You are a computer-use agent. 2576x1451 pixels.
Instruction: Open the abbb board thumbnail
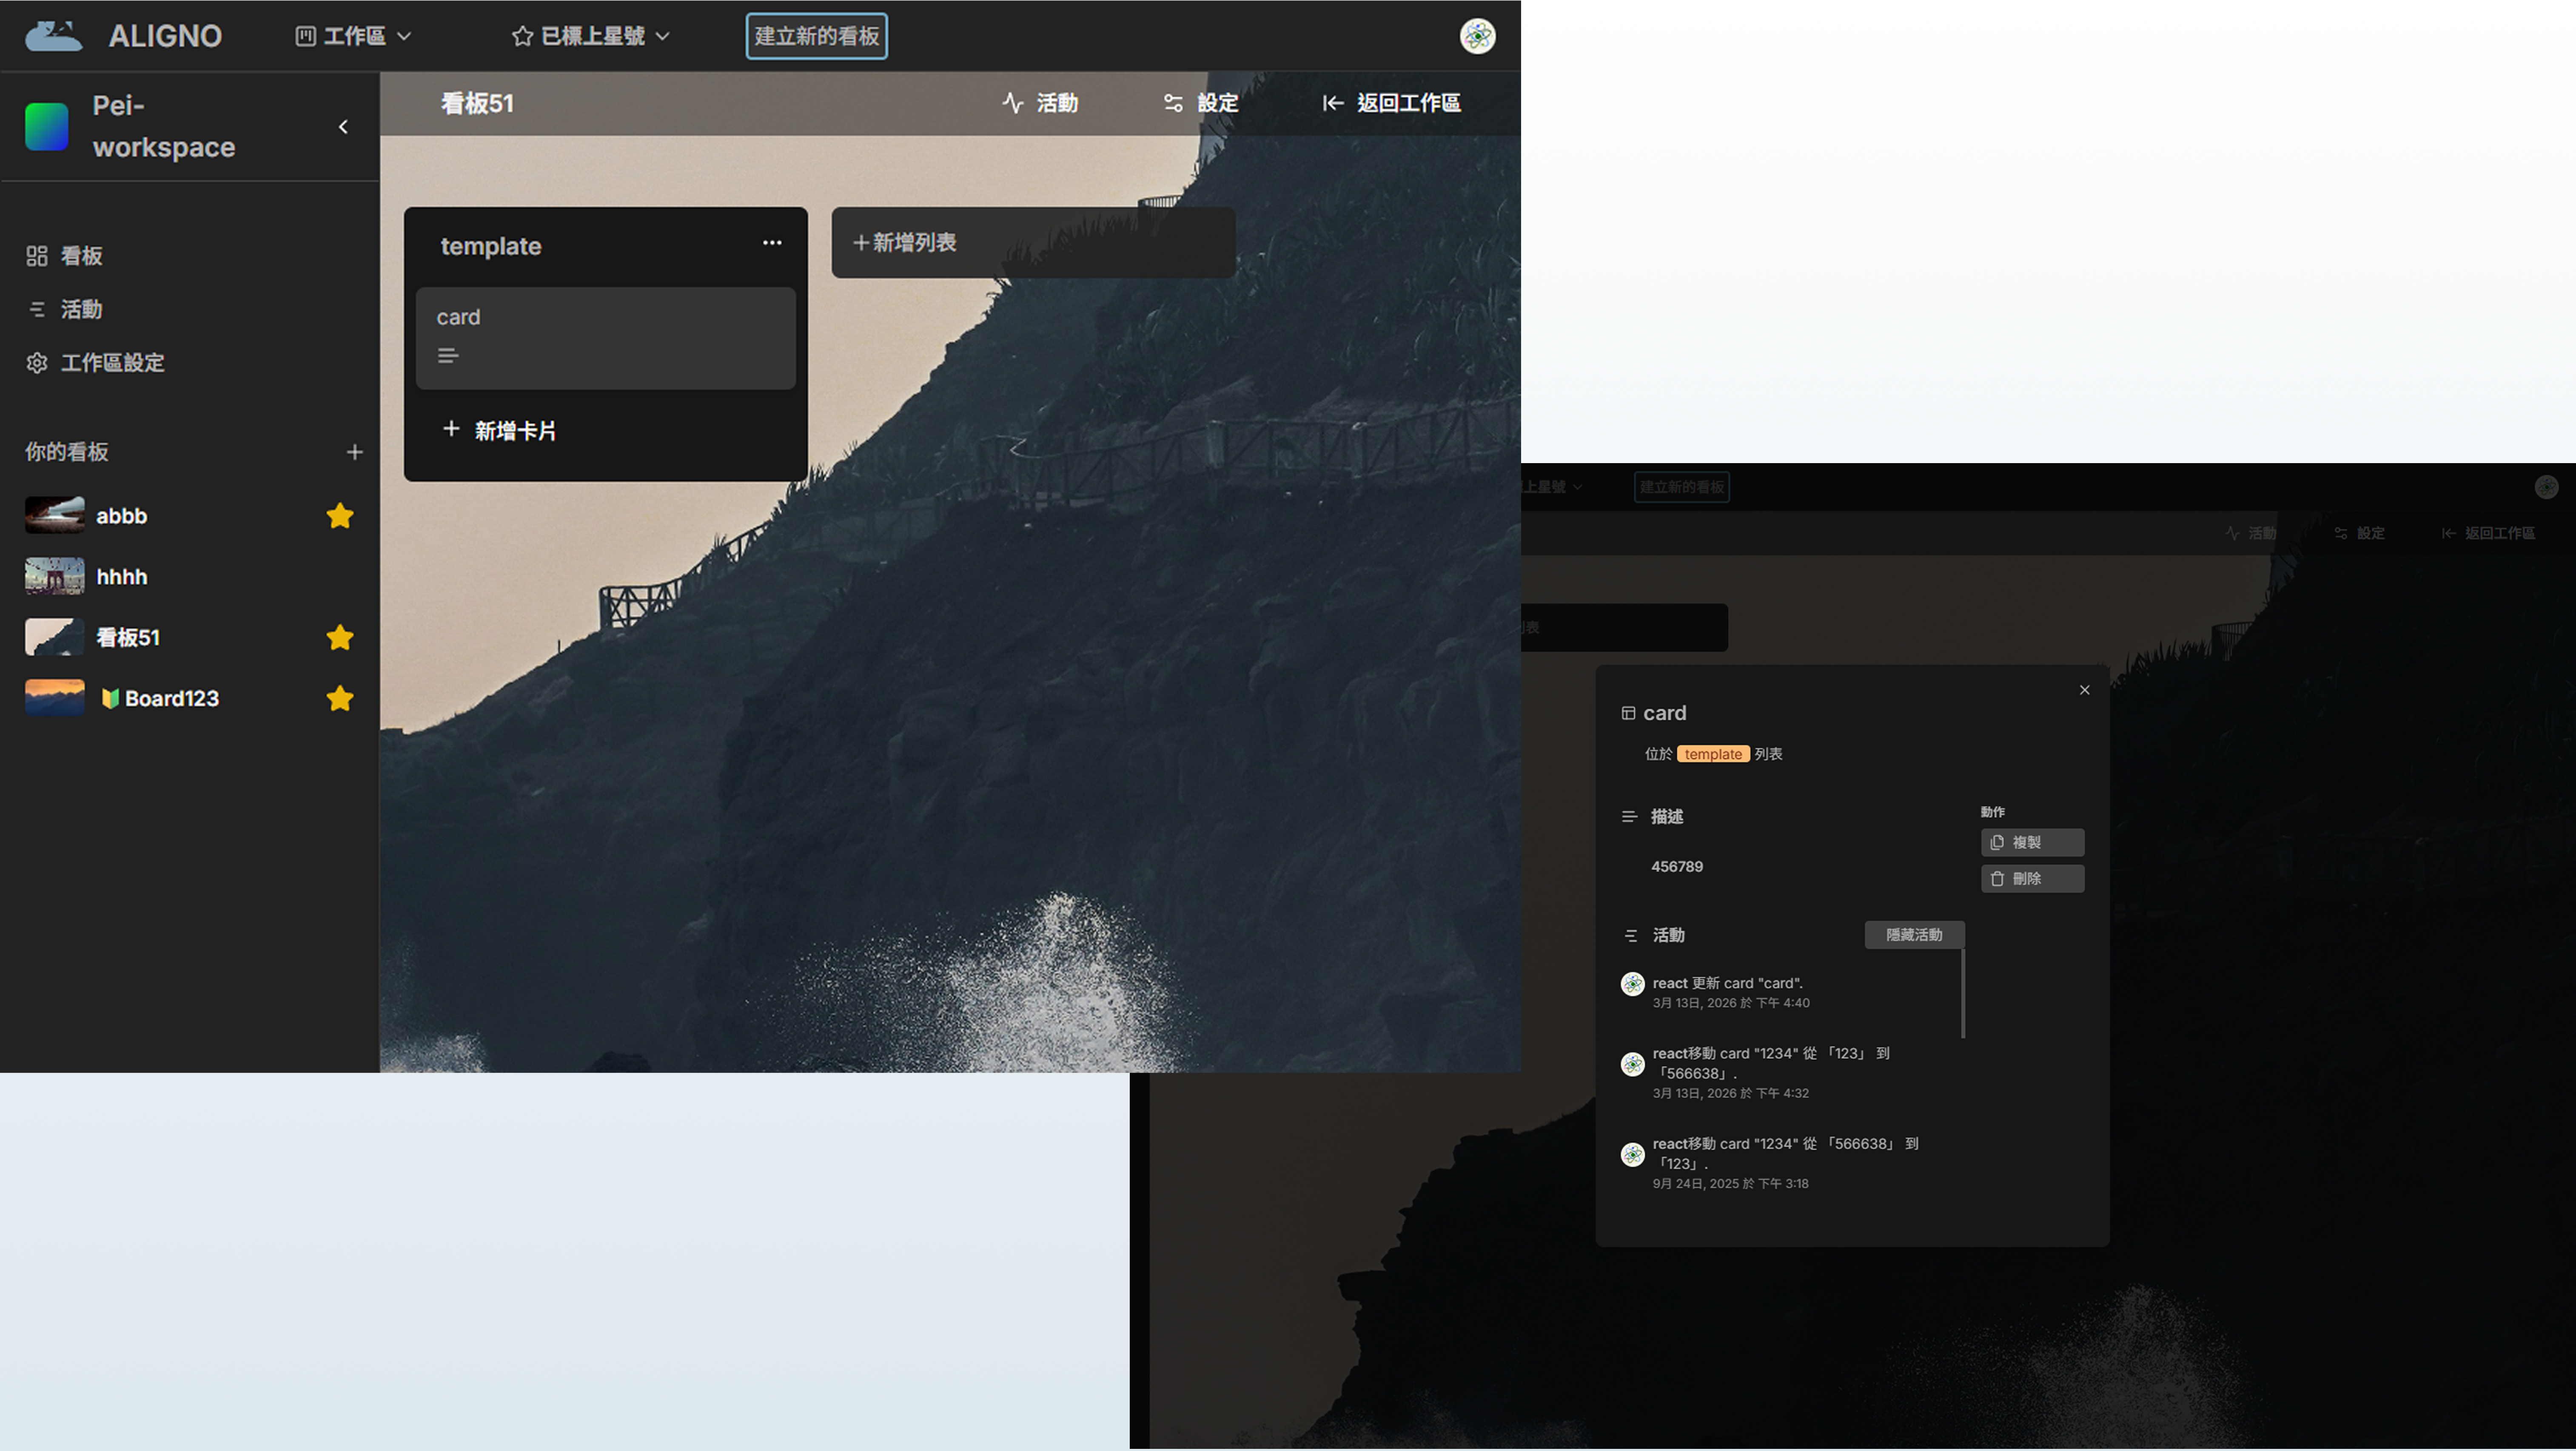pos(55,515)
